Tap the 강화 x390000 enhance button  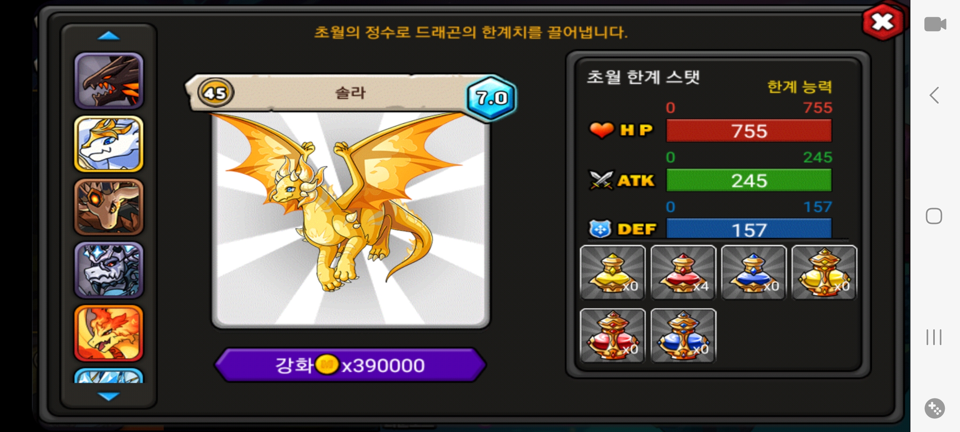(350, 365)
